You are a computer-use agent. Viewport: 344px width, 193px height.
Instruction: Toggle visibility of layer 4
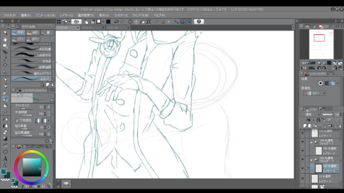pyautogui.click(x=302, y=151)
